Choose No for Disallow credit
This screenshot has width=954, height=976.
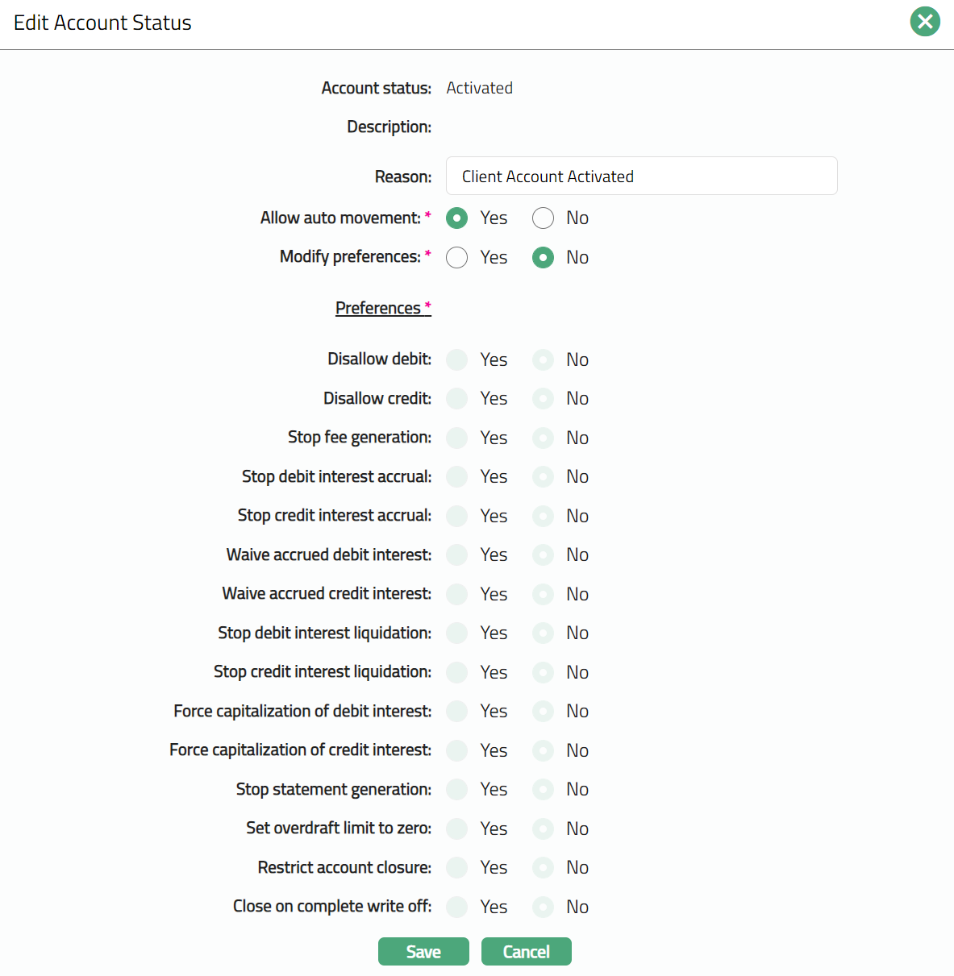coord(543,398)
